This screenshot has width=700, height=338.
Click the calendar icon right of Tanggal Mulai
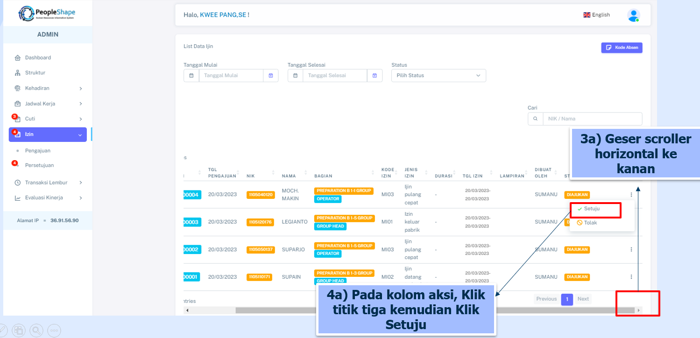click(x=271, y=76)
